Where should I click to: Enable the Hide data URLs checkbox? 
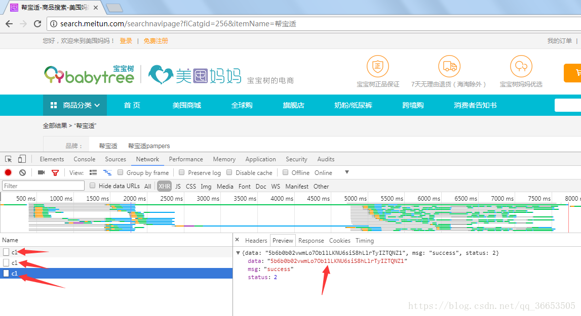[93, 186]
